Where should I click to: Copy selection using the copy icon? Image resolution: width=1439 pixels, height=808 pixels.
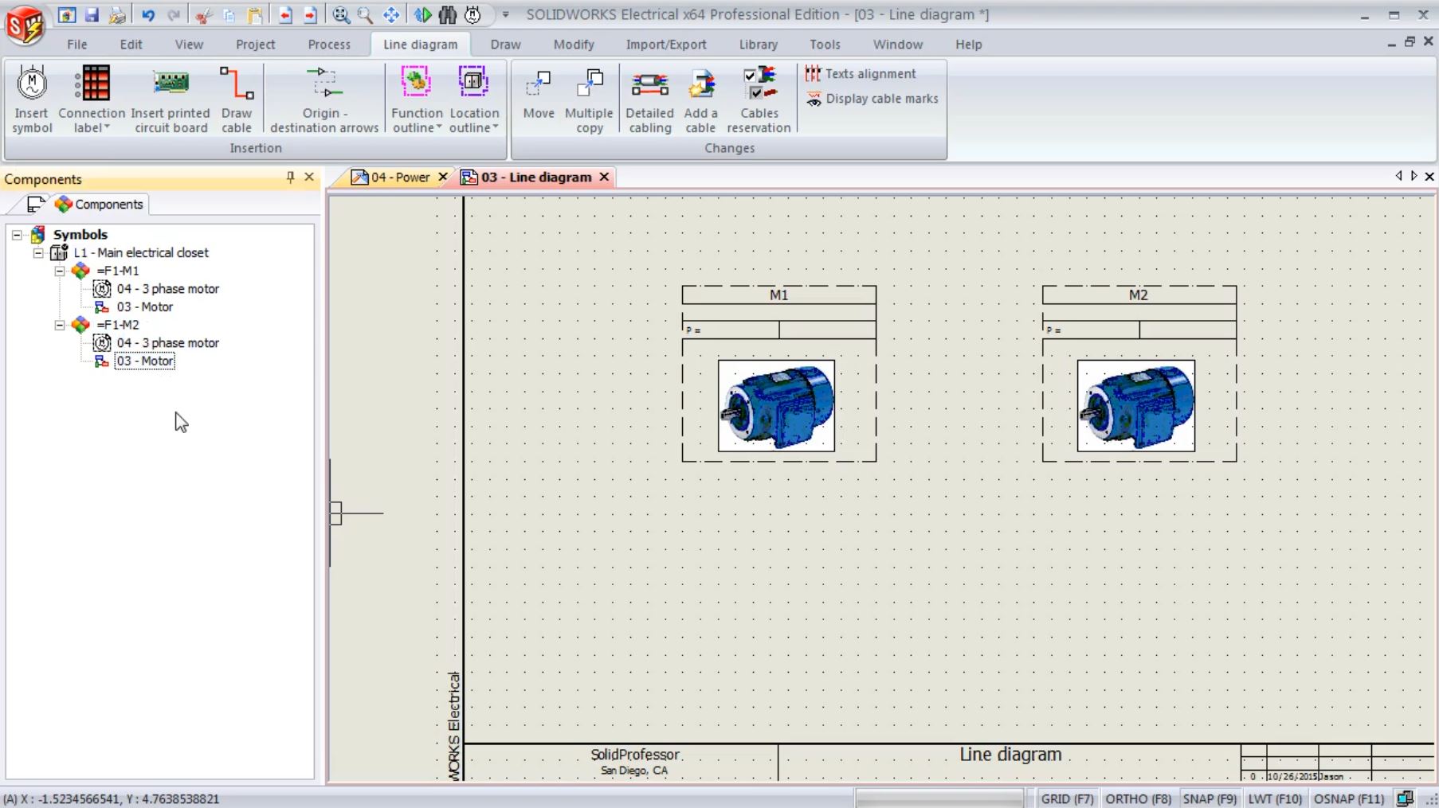coord(229,15)
